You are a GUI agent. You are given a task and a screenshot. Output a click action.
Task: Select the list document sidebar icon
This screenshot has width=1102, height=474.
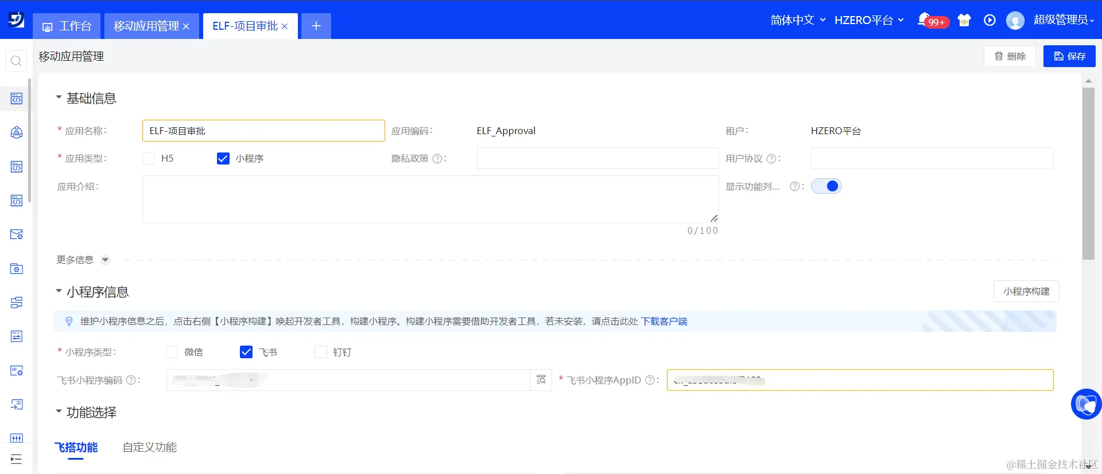point(17,336)
